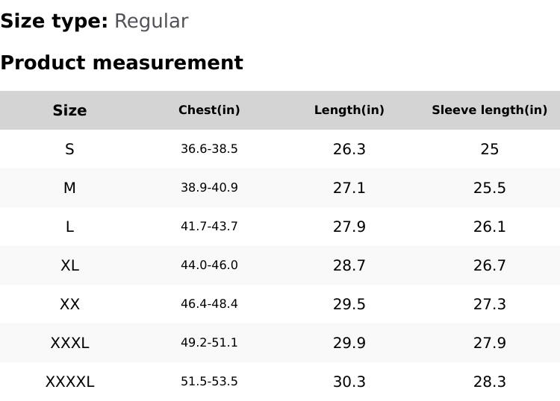
Task: Click chest value 44.0-46.0
Action: [209, 265]
